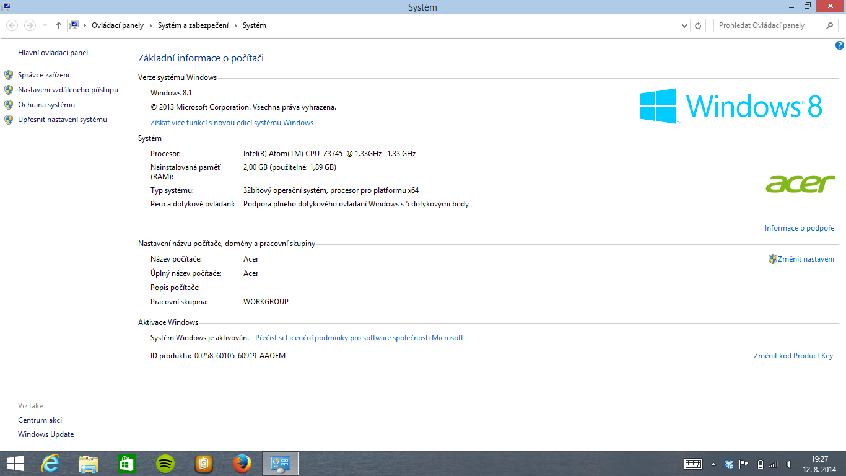Open help with the blue question mark
This screenshot has width=846, height=476.
point(840,45)
